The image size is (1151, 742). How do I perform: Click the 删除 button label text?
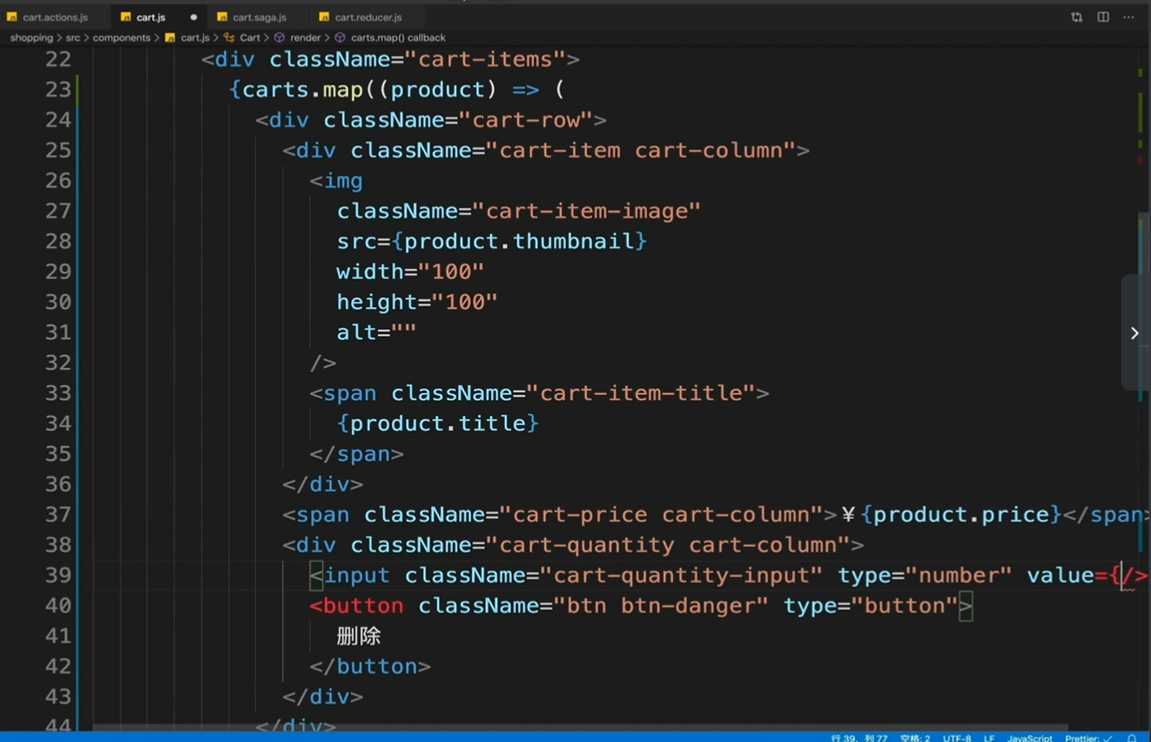(358, 636)
